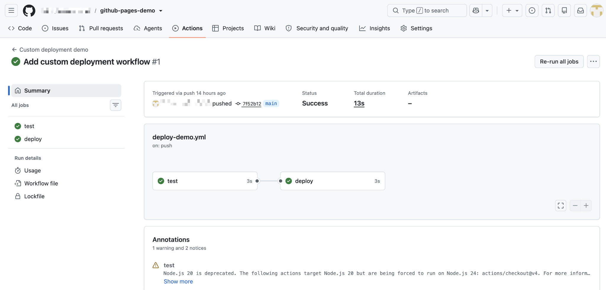Expand the Copilot dropdown arrow

tap(487, 11)
